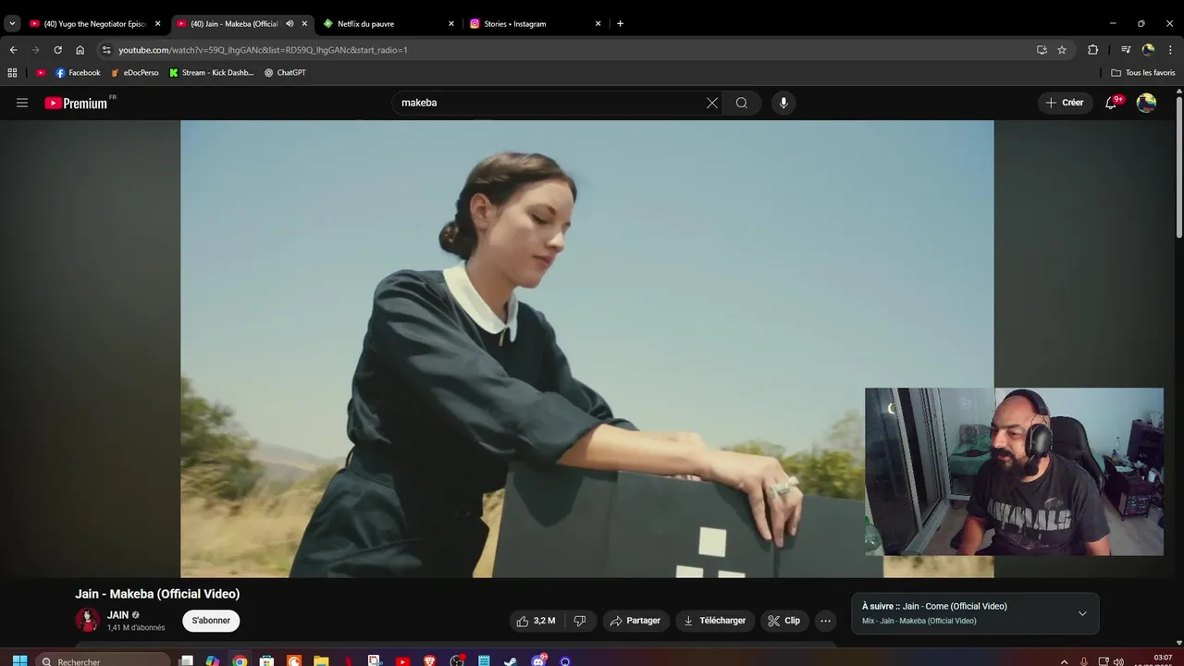Image resolution: width=1184 pixels, height=666 pixels.
Task: Click the address bar URL
Action: pyautogui.click(x=263, y=50)
